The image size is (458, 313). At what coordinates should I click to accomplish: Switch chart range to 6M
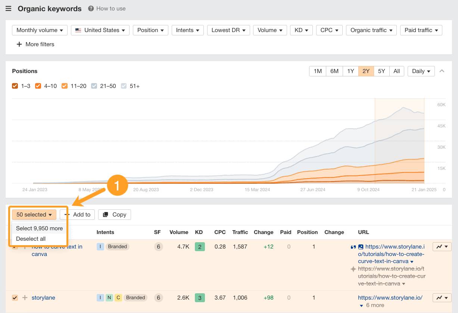(334, 71)
